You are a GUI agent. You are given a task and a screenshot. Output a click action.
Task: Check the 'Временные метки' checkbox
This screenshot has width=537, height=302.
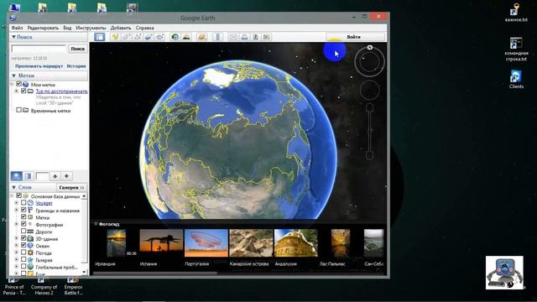point(18,110)
